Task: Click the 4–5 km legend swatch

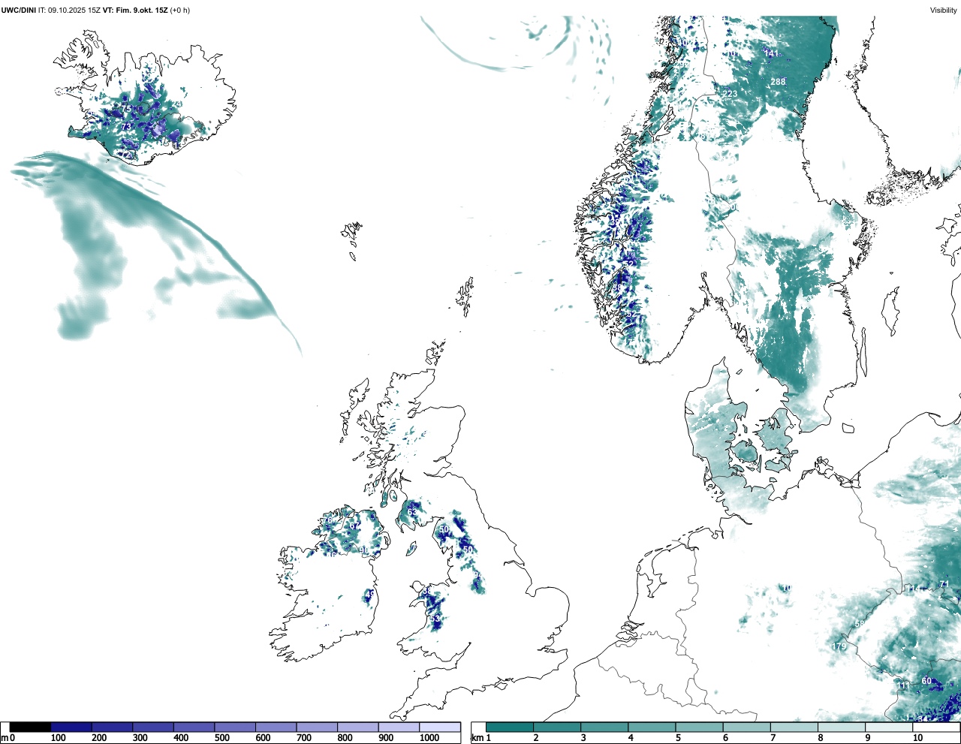Action: [x=652, y=727]
